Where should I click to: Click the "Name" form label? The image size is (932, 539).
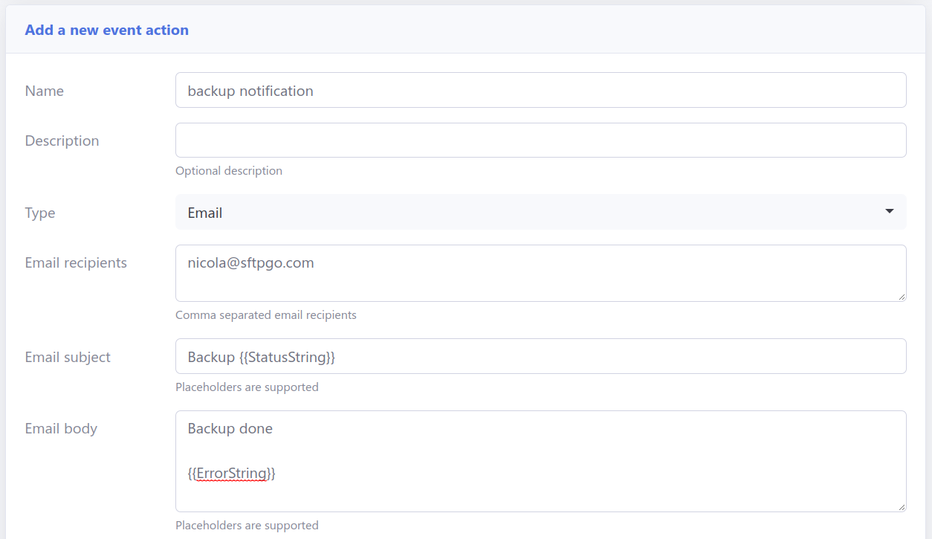44,90
